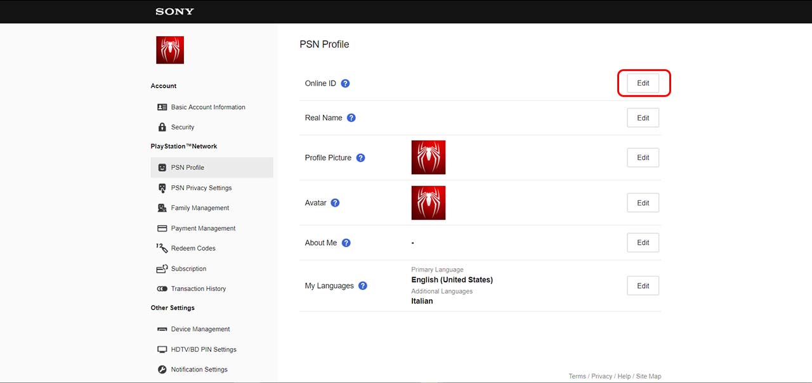Screen dimensions: 812x383
Task: Click the Subscription icon
Action: point(162,269)
